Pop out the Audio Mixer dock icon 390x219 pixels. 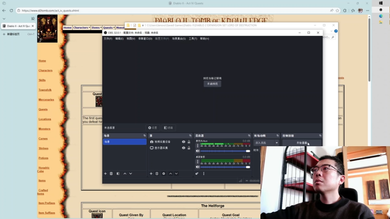click(x=249, y=136)
